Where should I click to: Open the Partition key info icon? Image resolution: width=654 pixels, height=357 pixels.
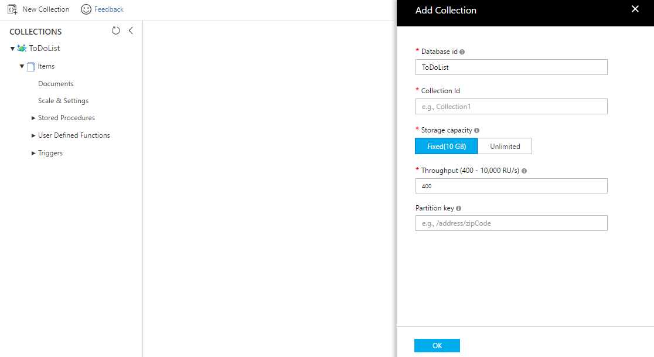coord(460,208)
